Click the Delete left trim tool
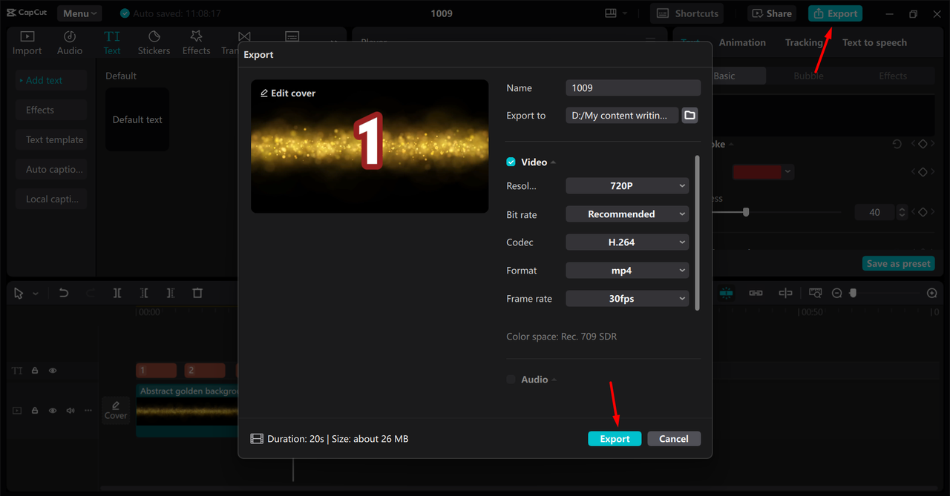The image size is (950, 496). pyautogui.click(x=144, y=293)
